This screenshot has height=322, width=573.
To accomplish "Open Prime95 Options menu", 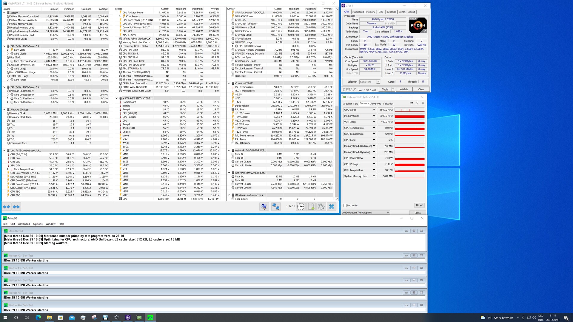I will coord(38,224).
